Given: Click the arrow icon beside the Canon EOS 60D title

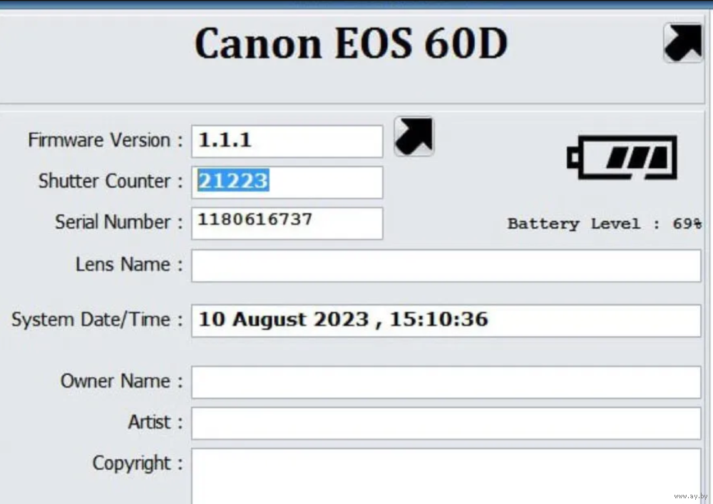Looking at the screenshot, I should [682, 43].
